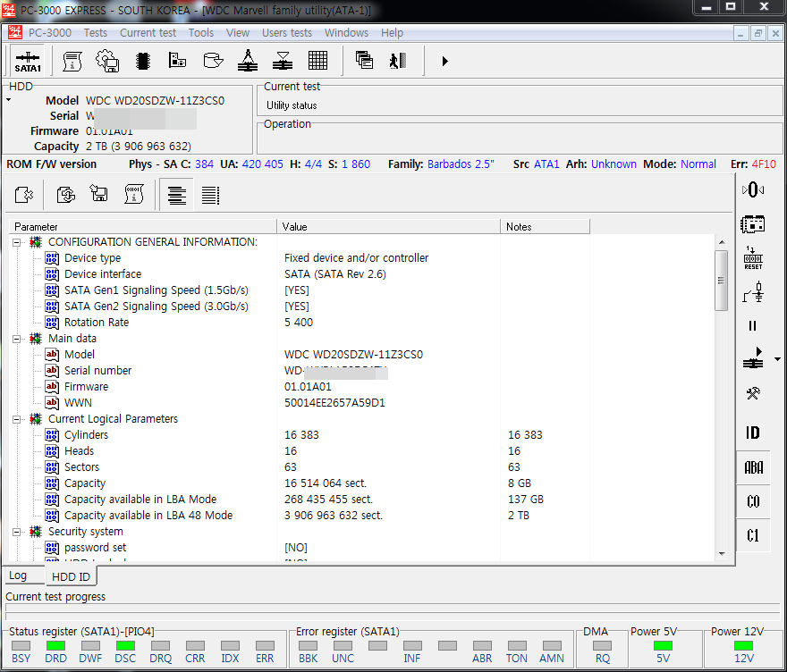
Task: Toggle the justified list view button
Action: (210, 195)
